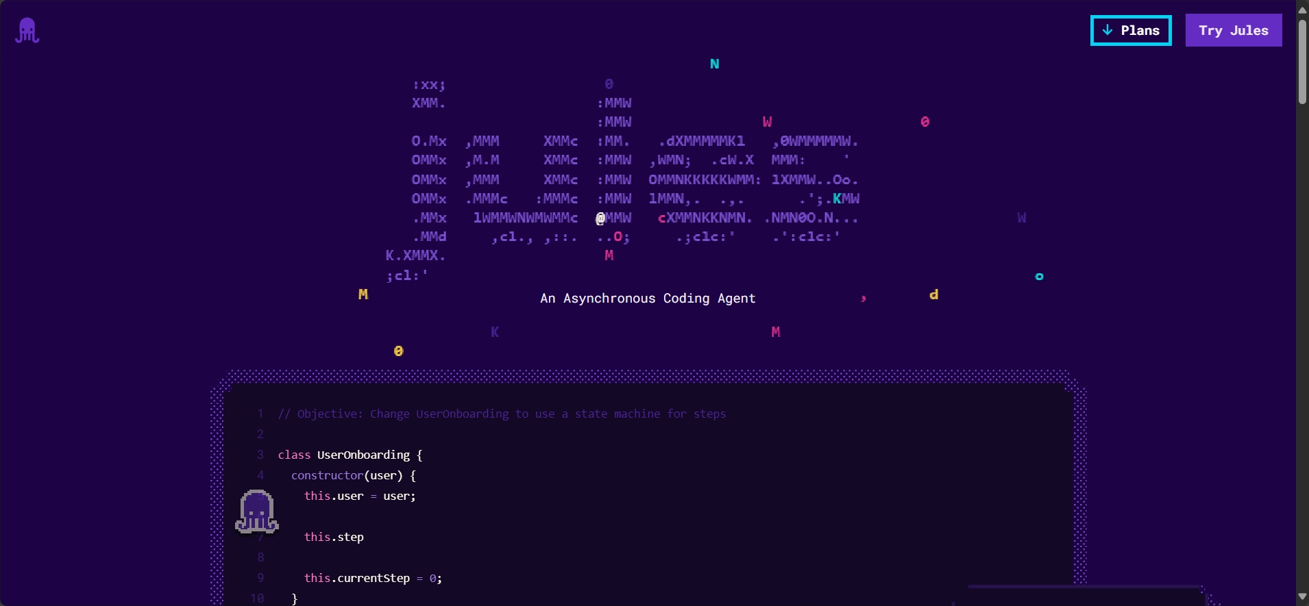1309x606 pixels.
Task: Click the pixel octopus mascot in code panel
Action: (257, 512)
